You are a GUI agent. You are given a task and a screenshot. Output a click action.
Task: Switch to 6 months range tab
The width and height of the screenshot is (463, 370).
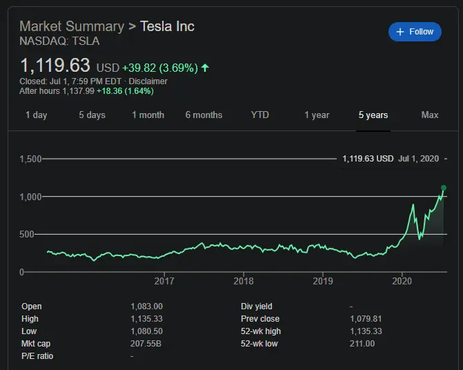coord(204,115)
